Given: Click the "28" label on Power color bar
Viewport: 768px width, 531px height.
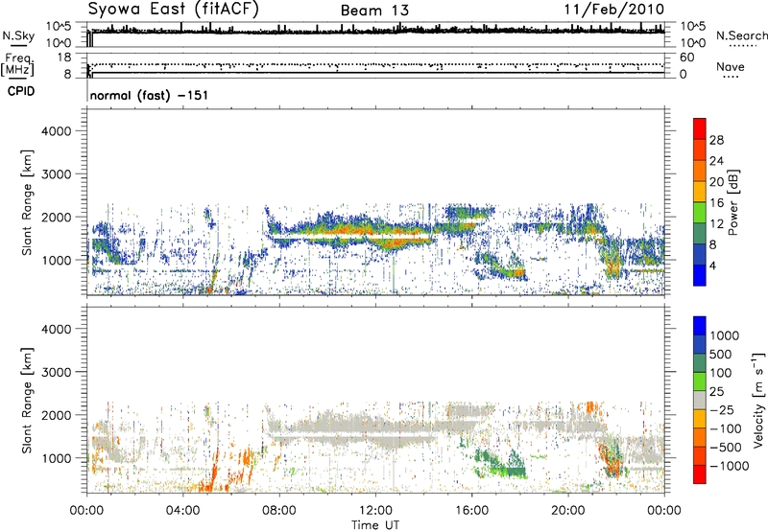Looking at the screenshot, I should (x=716, y=140).
